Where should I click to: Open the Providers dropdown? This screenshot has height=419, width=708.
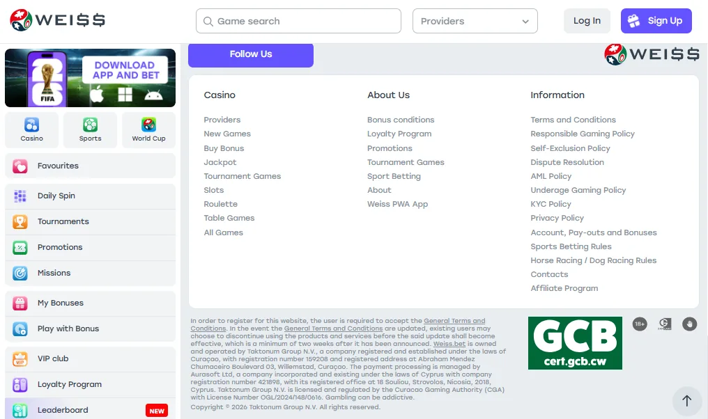(x=475, y=21)
